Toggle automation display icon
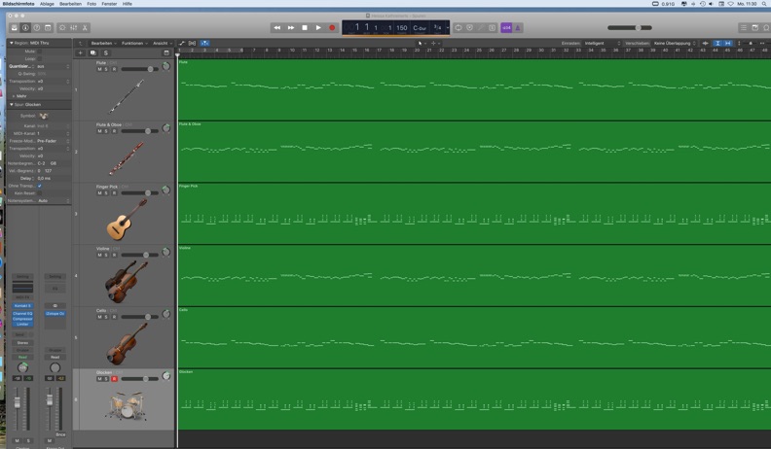771x449 pixels. tap(181, 43)
